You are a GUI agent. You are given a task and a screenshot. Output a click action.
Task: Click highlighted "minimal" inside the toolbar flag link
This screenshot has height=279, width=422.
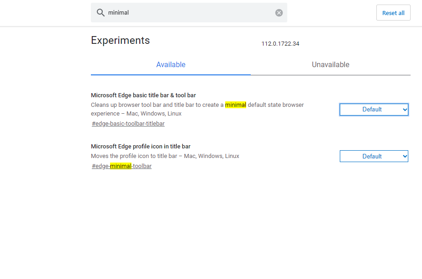(121, 166)
